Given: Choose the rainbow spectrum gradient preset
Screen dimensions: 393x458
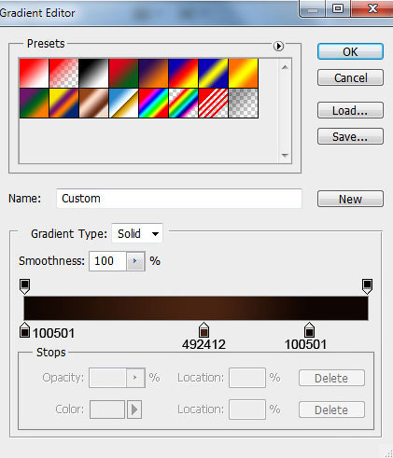Looking at the screenshot, I should 153,103.
